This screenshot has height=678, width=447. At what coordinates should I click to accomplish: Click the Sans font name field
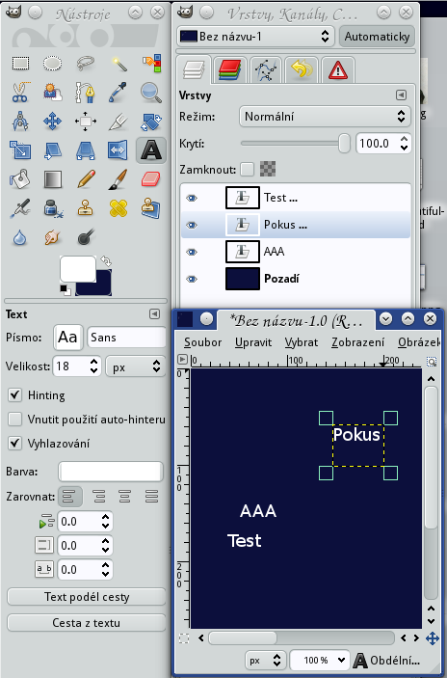126,338
